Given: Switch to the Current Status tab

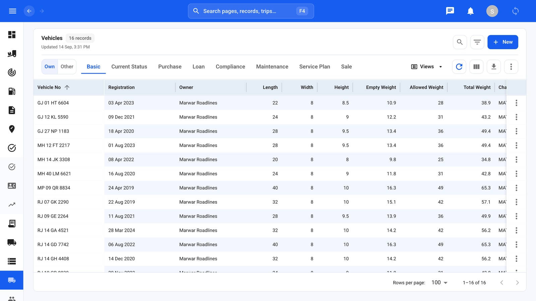Looking at the screenshot, I should coord(129,67).
